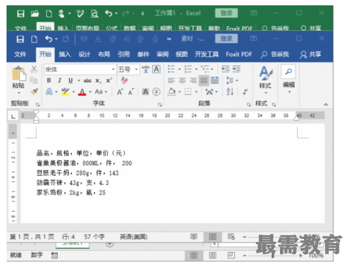
Task: Expand bullet list options arrow
Action: click(180, 70)
